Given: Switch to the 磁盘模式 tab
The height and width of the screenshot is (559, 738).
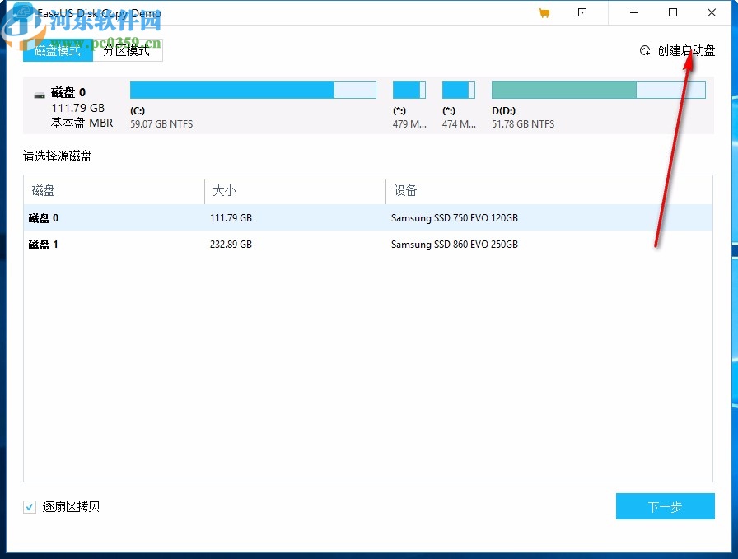Looking at the screenshot, I should 57,50.
